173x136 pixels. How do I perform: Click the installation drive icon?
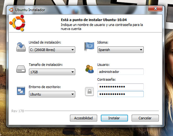pyautogui.click(x=21, y=47)
